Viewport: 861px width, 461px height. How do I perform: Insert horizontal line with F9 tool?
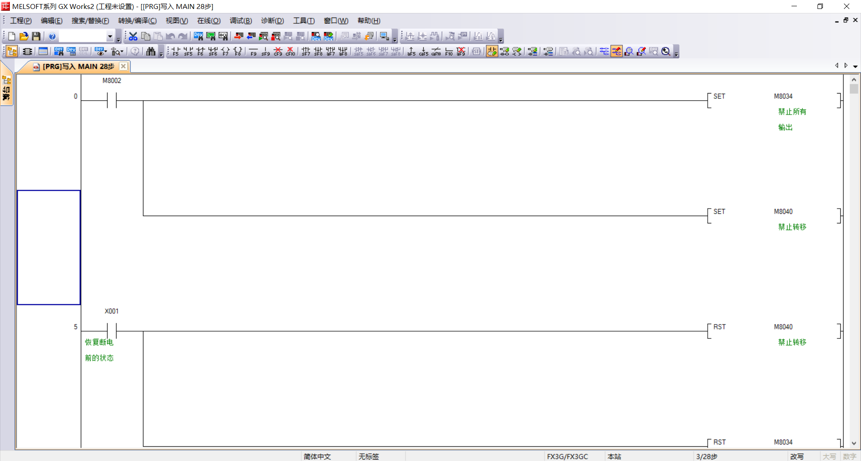click(253, 51)
